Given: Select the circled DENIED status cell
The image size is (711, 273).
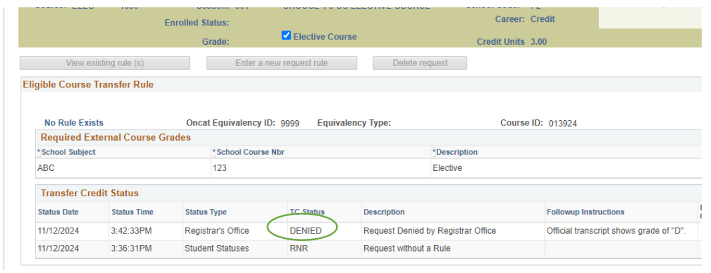Looking at the screenshot, I should click(x=305, y=231).
